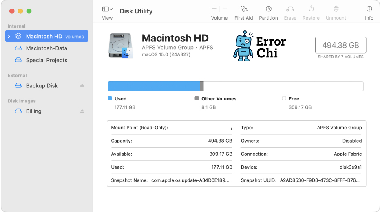The height and width of the screenshot is (213, 380).
Task: Click the View label in toolbar
Action: (107, 18)
